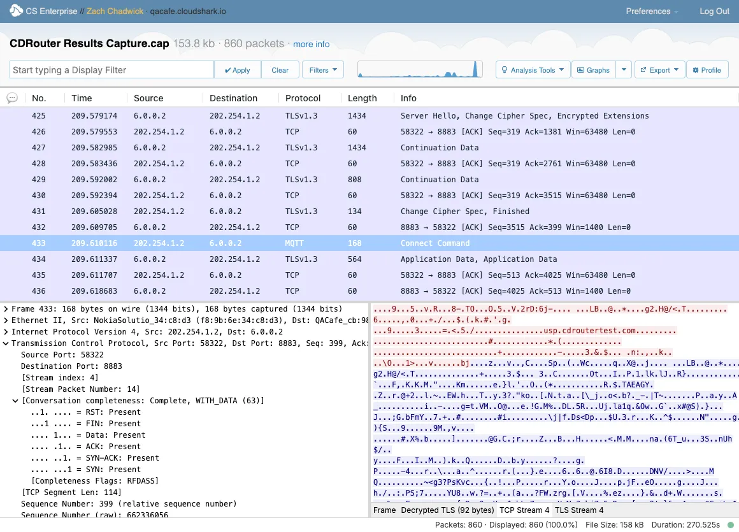
Task: Expand the Frame 433 tree node
Action: [6, 309]
